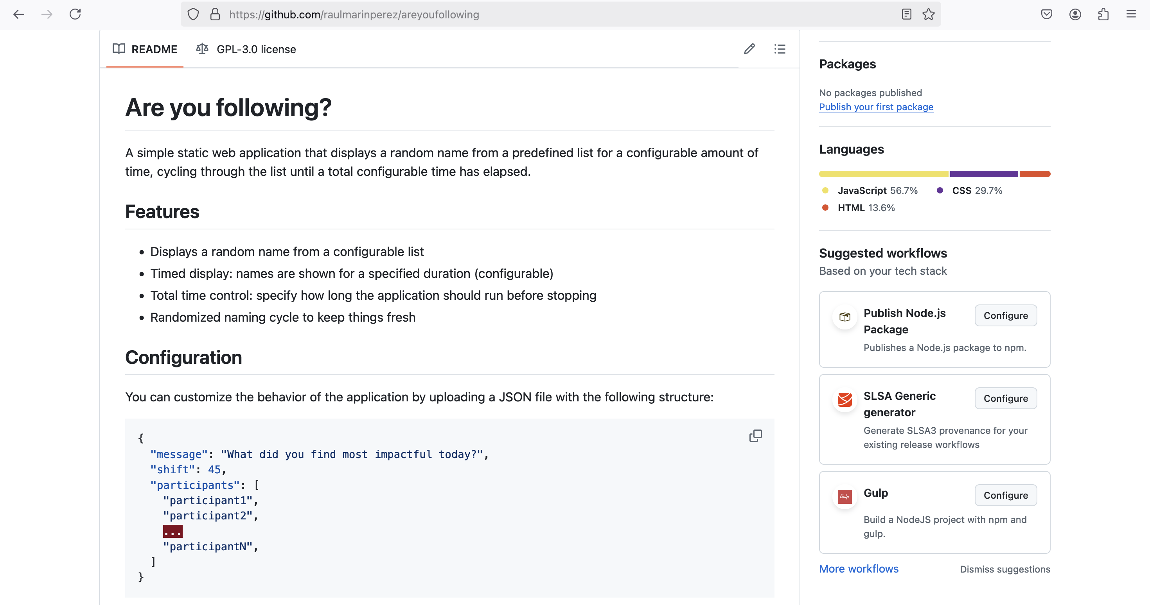Viewport: 1150px width, 605px height.
Task: Open the README outline list icon
Action: point(780,49)
